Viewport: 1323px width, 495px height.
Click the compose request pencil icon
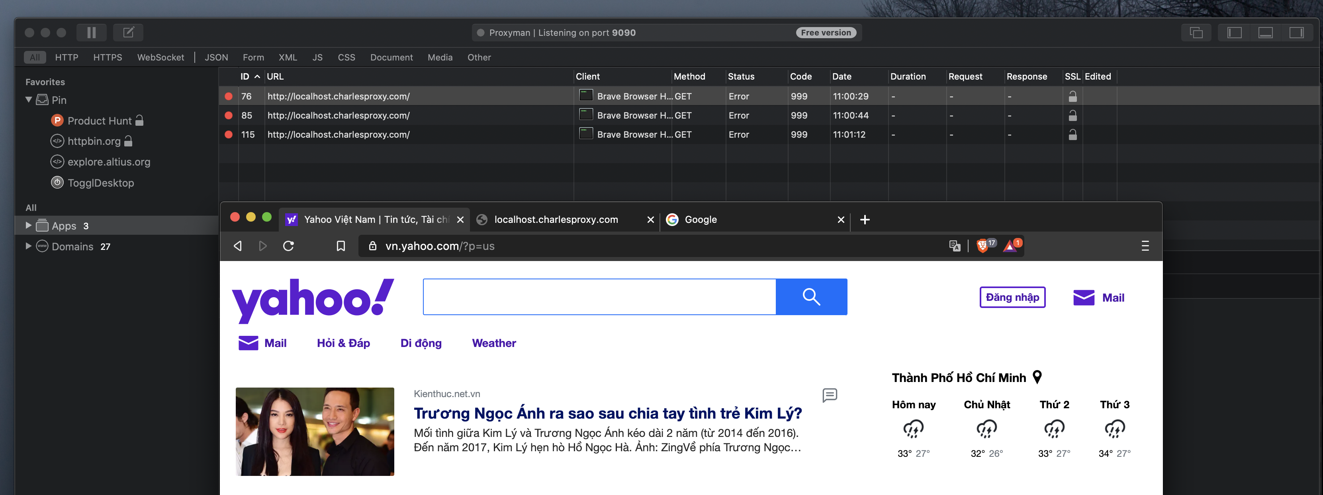(128, 32)
